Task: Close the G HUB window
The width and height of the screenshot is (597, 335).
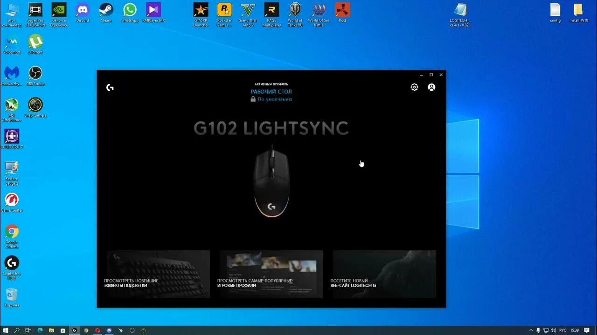Action: tap(441, 75)
